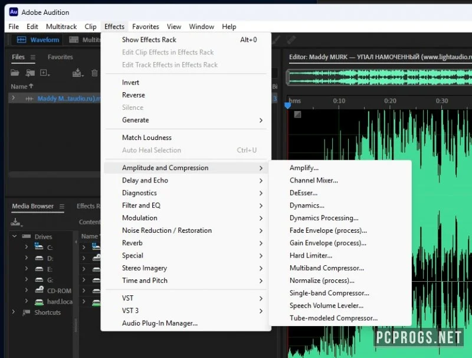This screenshot has height=358, width=472.
Task: Open the Multitrack menu
Action: click(x=61, y=27)
